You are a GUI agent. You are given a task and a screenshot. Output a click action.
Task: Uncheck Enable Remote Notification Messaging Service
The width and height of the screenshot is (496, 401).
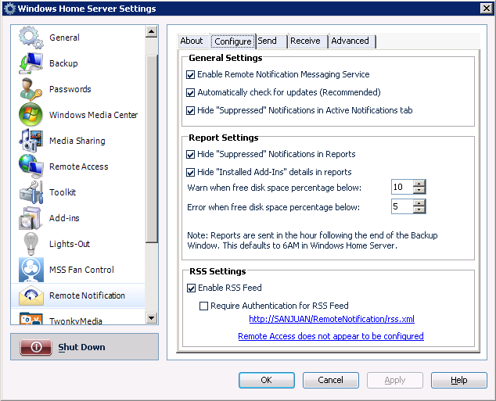(x=190, y=75)
